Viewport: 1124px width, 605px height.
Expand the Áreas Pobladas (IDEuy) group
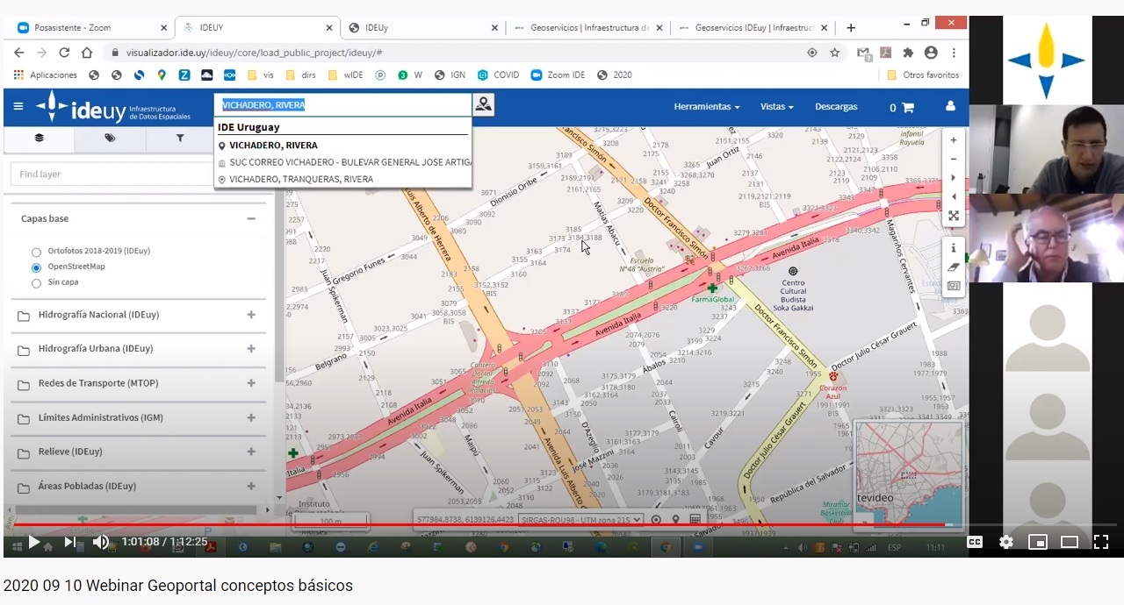pyautogui.click(x=251, y=487)
